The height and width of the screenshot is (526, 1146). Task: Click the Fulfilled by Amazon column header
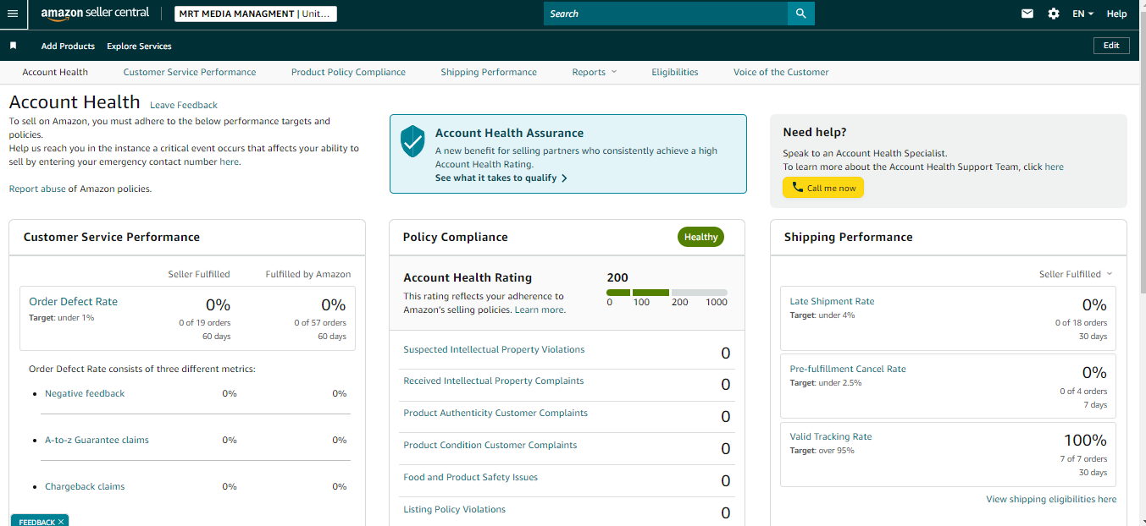(308, 274)
